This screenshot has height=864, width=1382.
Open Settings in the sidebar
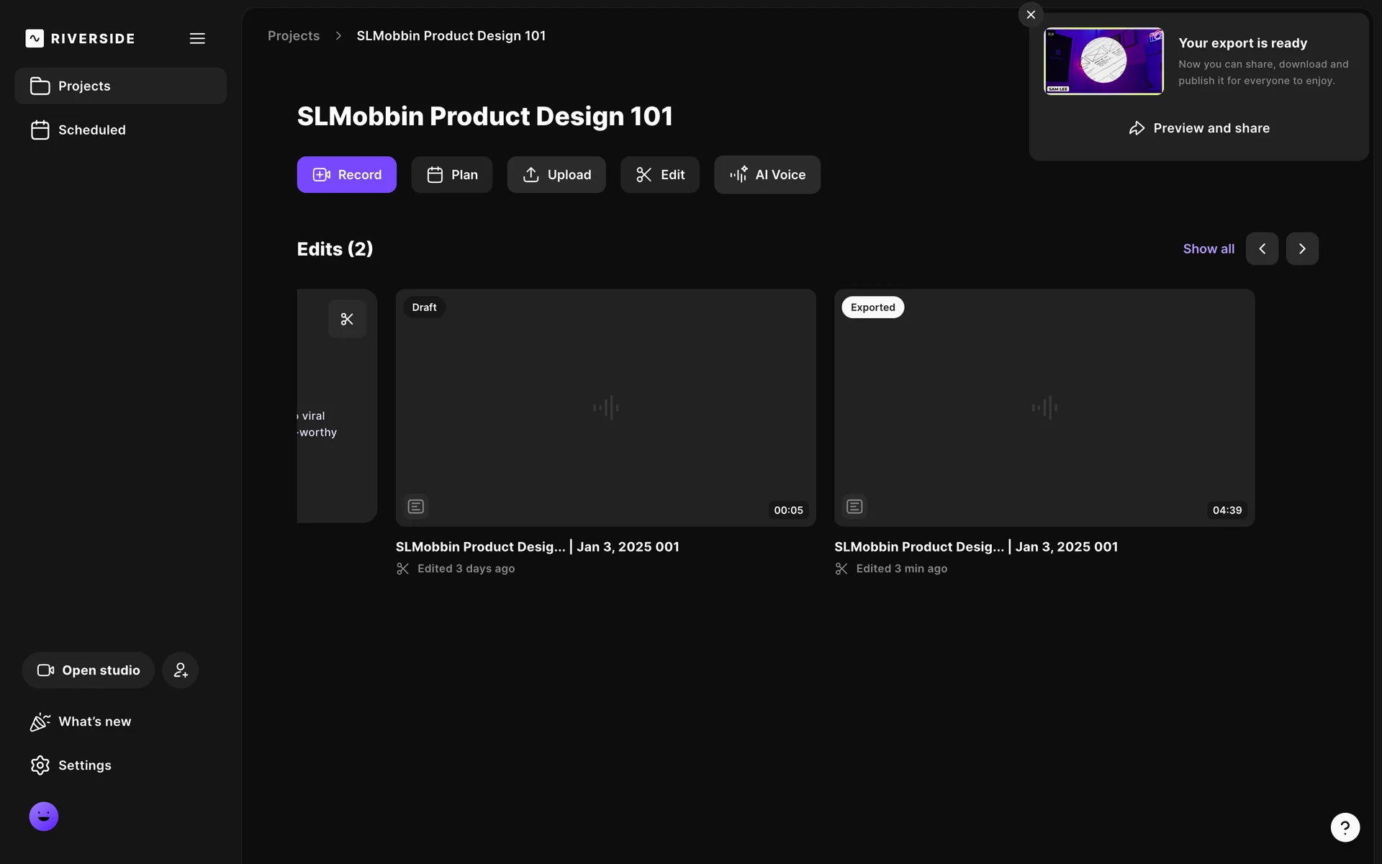tap(84, 765)
